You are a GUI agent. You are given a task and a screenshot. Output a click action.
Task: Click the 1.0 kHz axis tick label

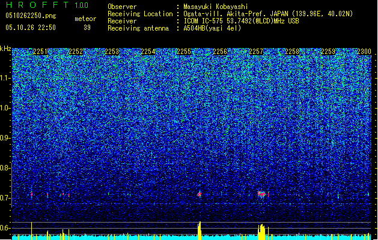5,108
